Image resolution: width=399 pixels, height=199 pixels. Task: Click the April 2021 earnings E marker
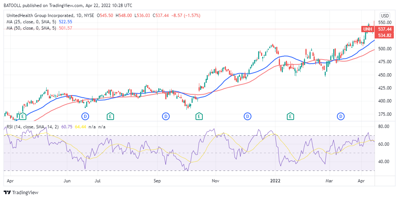23,117
